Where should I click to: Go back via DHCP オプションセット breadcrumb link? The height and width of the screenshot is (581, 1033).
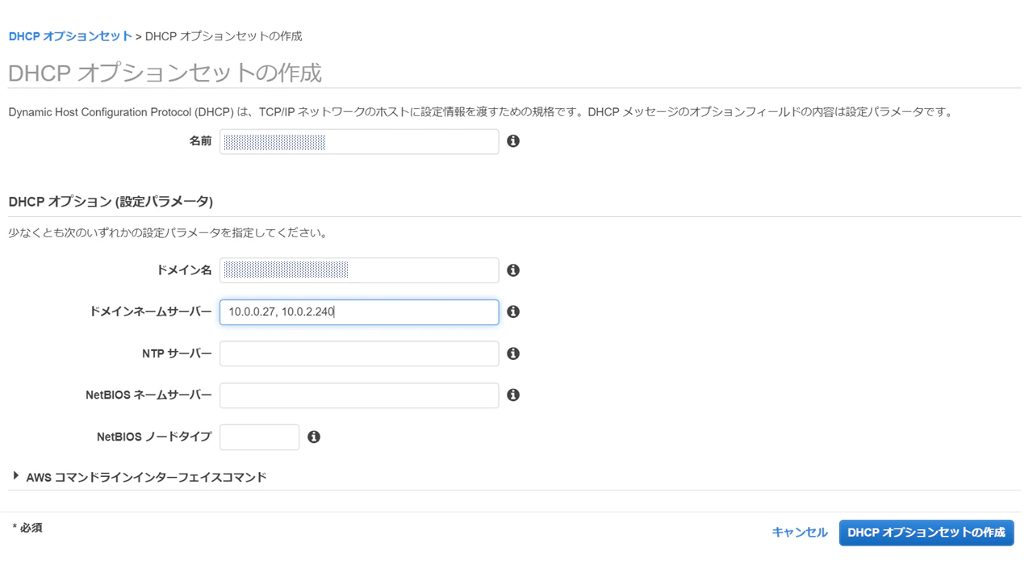click(x=70, y=36)
